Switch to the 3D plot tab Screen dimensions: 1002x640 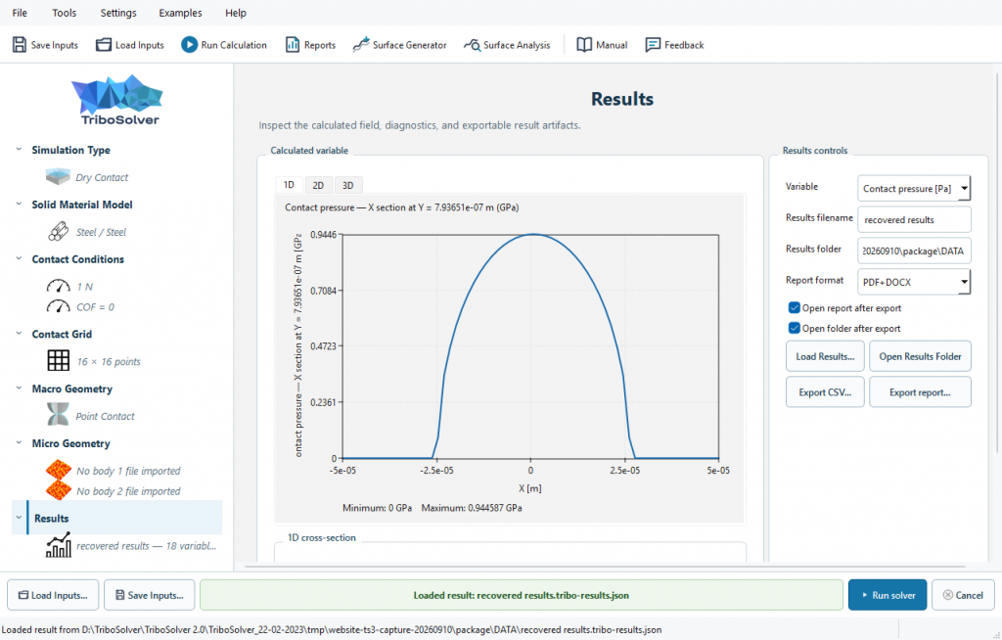(347, 185)
